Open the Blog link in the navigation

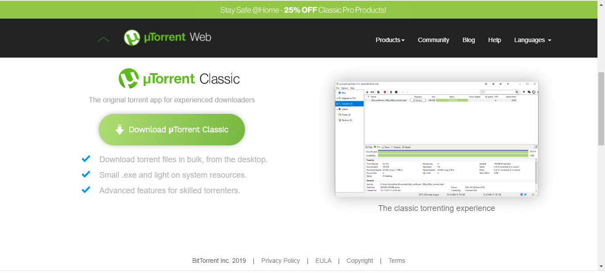click(469, 40)
